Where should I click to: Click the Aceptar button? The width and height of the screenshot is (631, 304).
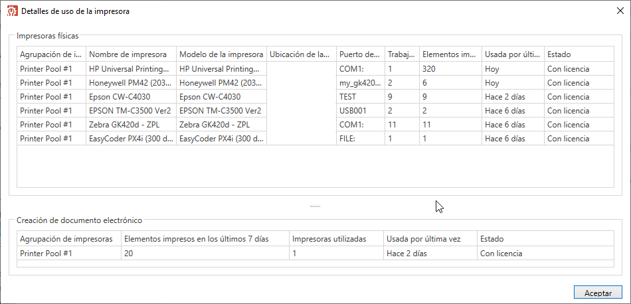(598, 293)
